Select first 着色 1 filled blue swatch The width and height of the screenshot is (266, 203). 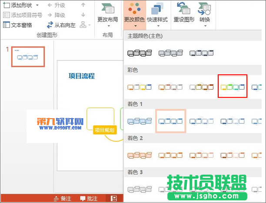(x=140, y=121)
